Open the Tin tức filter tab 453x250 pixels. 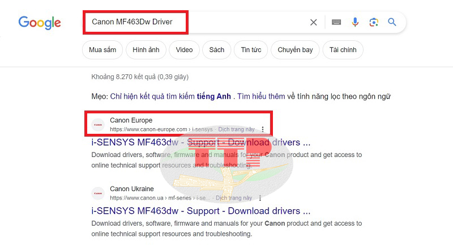click(251, 50)
